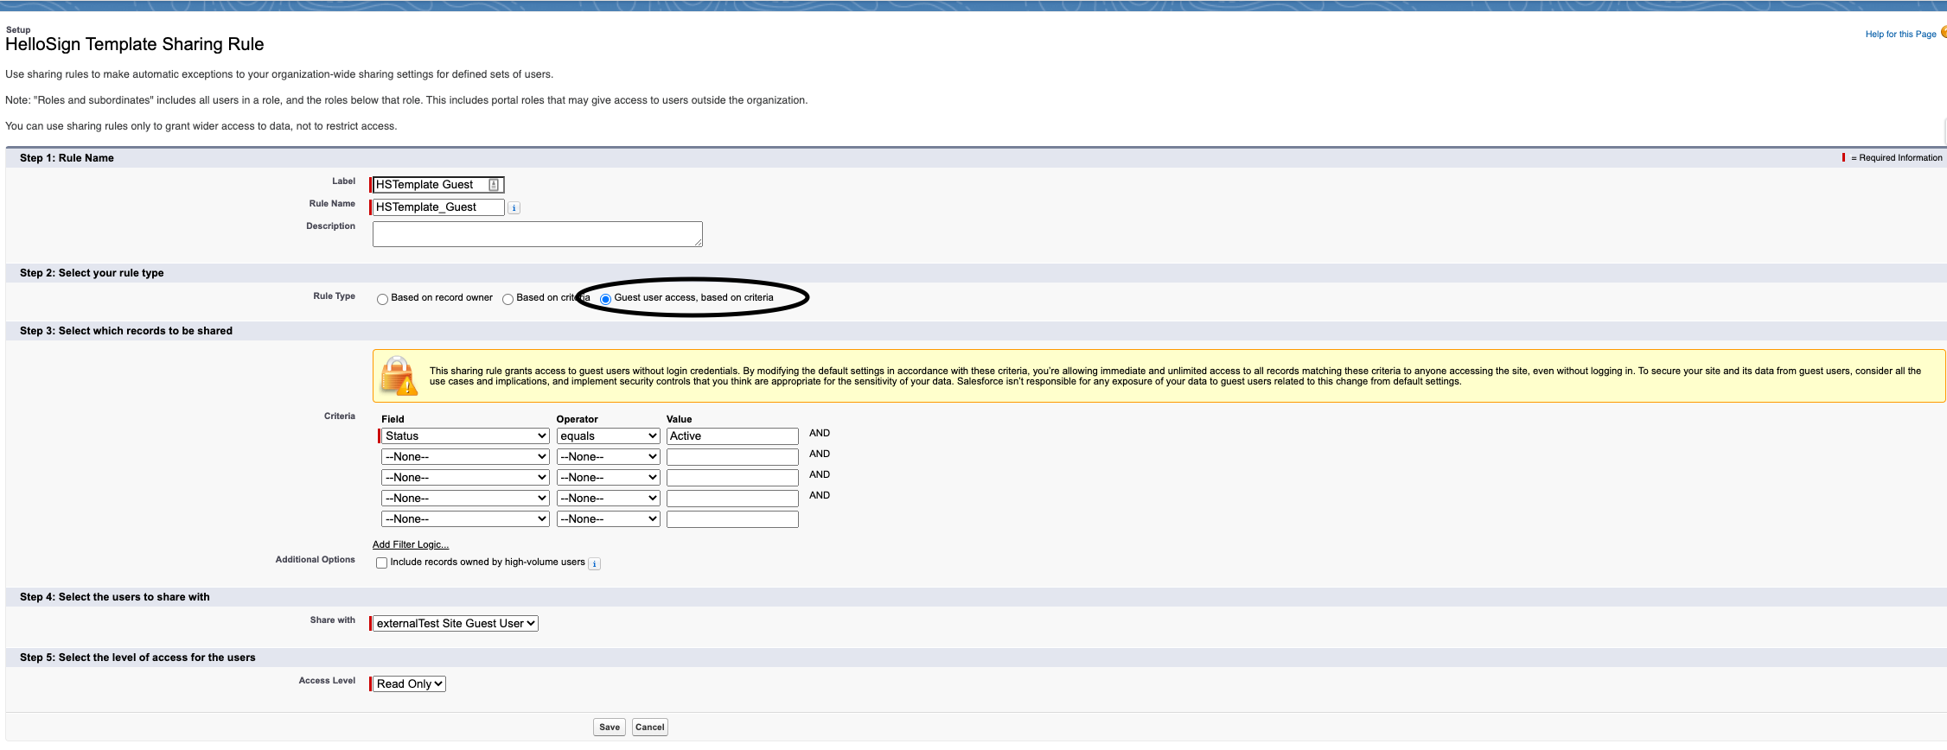Image resolution: width=1947 pixels, height=750 pixels.
Task: Open the 'Share with' Guest User dropdown
Action: click(x=455, y=623)
